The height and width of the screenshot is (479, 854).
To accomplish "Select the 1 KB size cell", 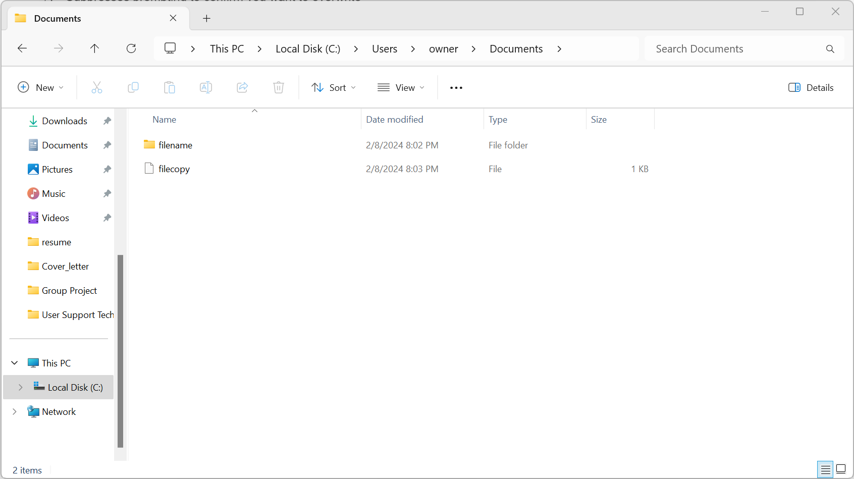I will [x=639, y=169].
